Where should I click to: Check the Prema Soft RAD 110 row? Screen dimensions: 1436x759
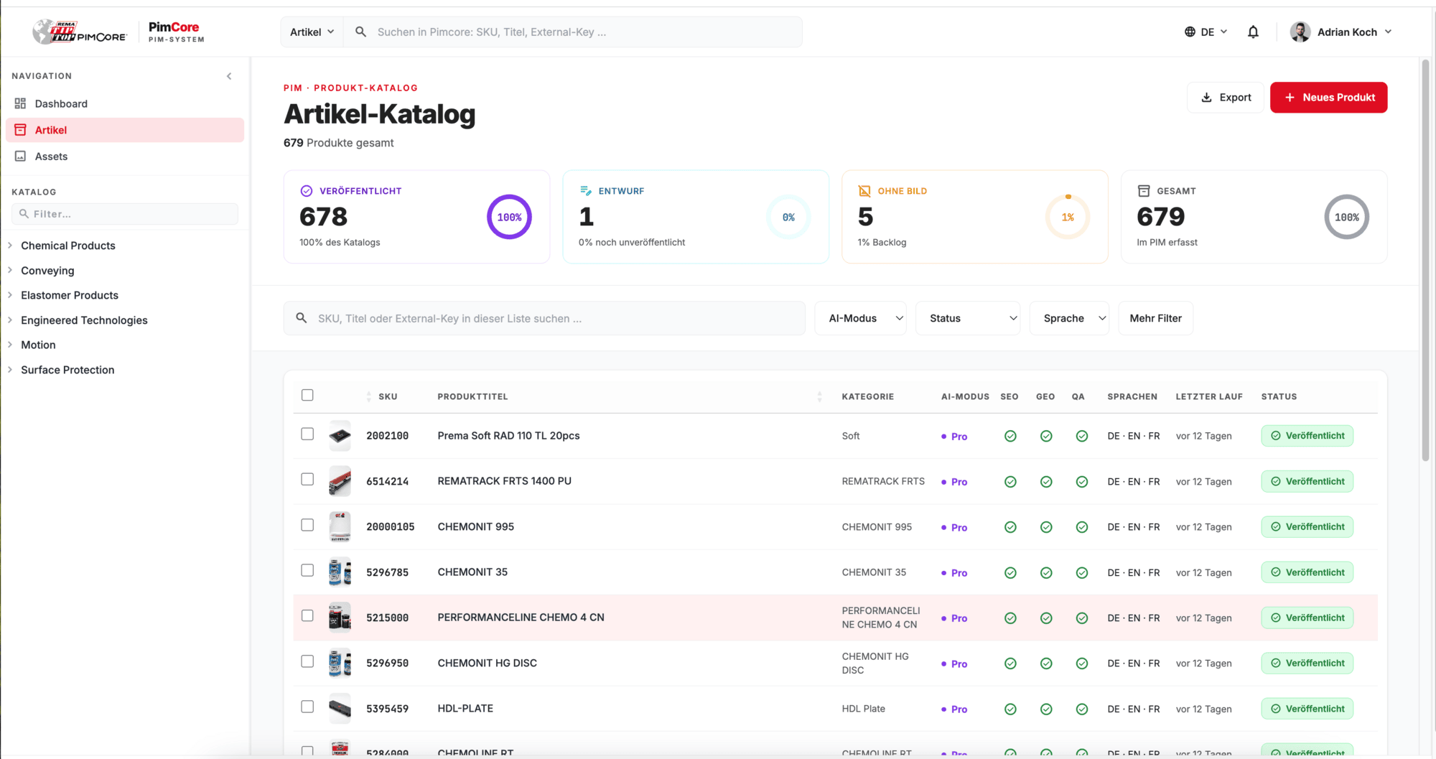coord(307,434)
